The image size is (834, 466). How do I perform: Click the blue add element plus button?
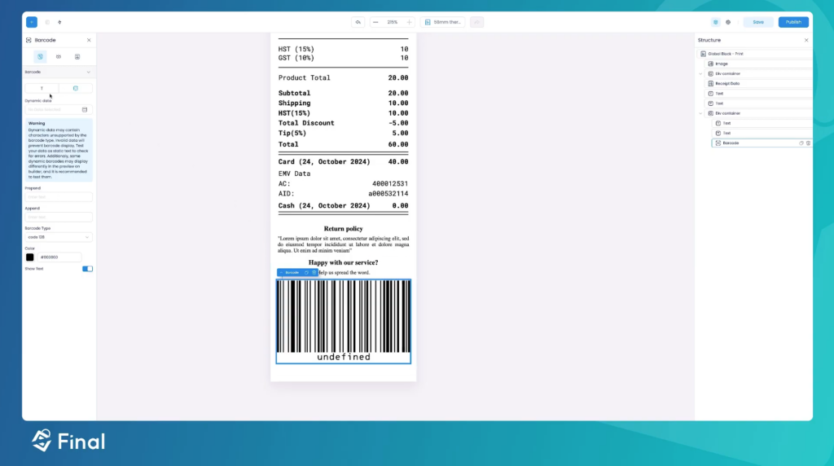(x=32, y=22)
